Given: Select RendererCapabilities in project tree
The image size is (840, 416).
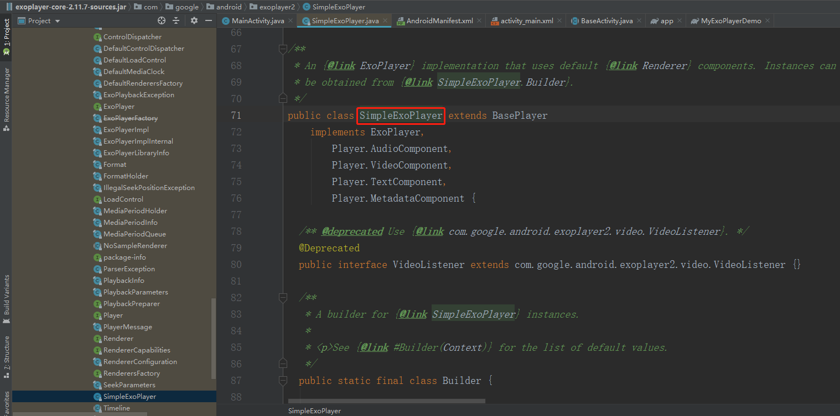Looking at the screenshot, I should 137,350.
